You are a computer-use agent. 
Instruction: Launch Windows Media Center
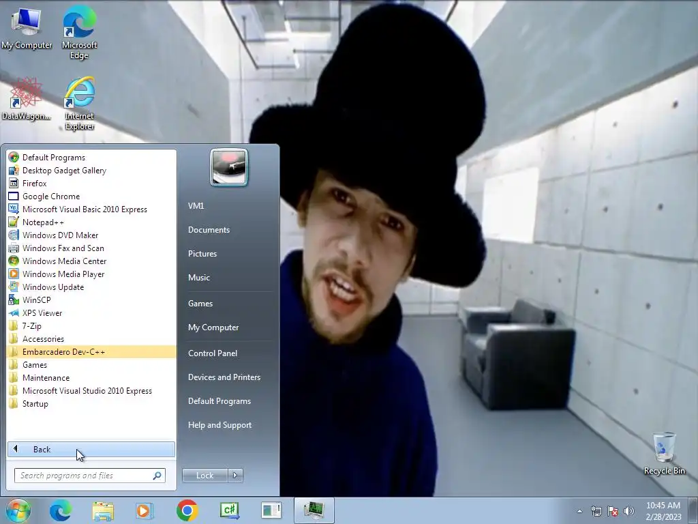[91, 261]
